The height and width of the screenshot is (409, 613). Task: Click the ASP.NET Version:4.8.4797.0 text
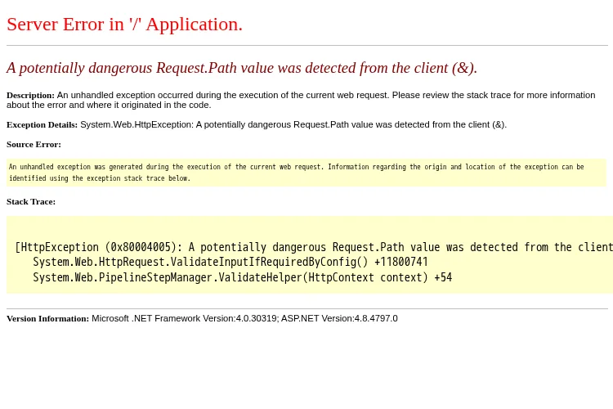pos(339,318)
